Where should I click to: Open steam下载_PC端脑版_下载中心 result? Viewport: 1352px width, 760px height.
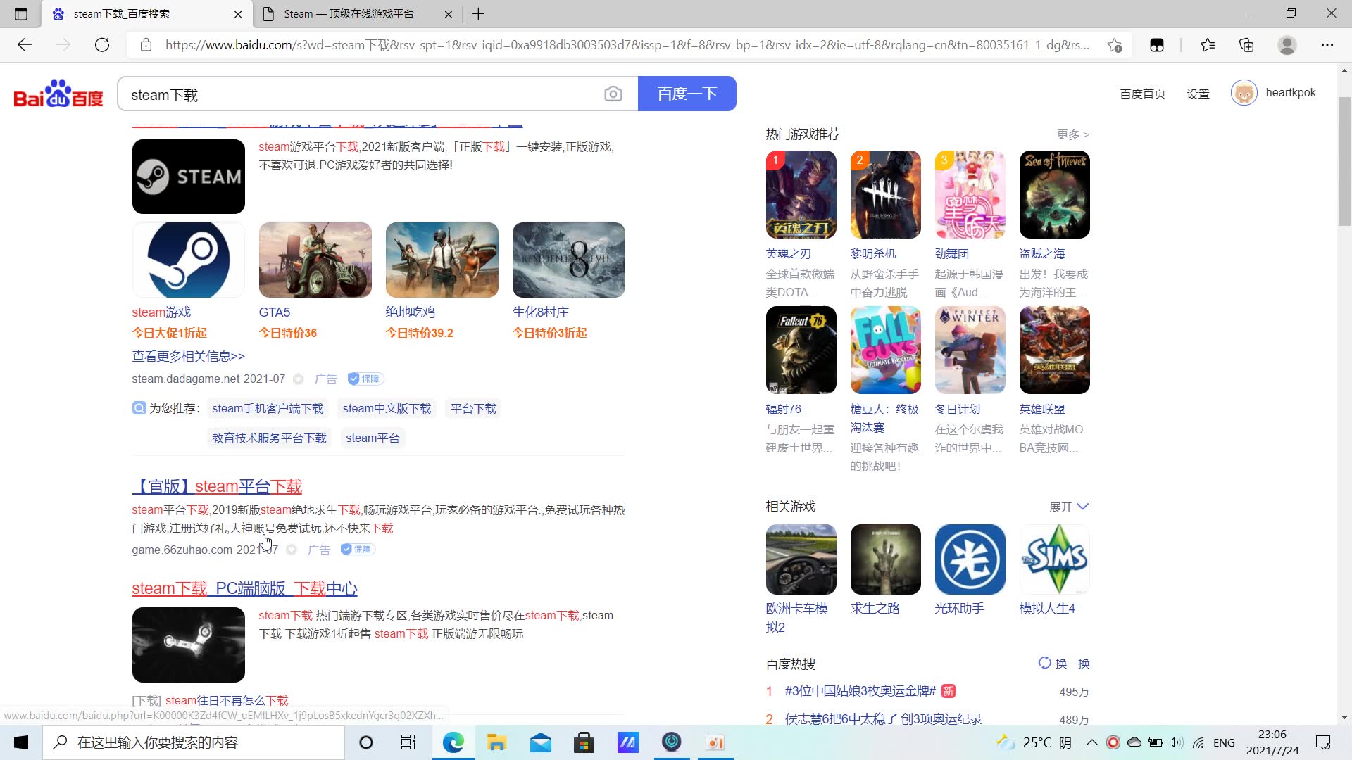coord(244,588)
